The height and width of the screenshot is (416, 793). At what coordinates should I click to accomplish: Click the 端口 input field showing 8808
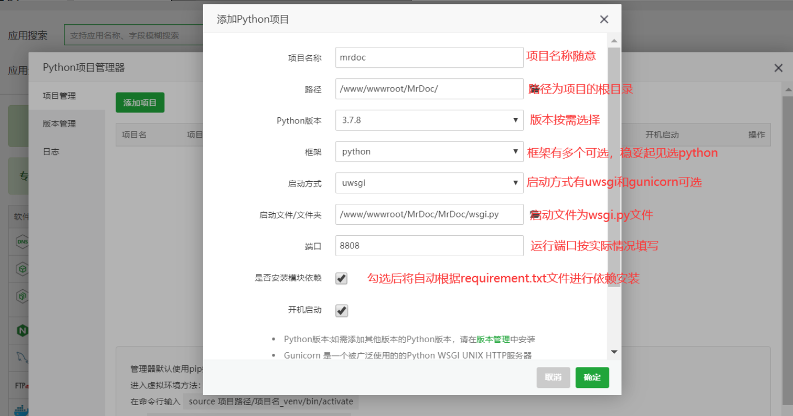(x=429, y=245)
